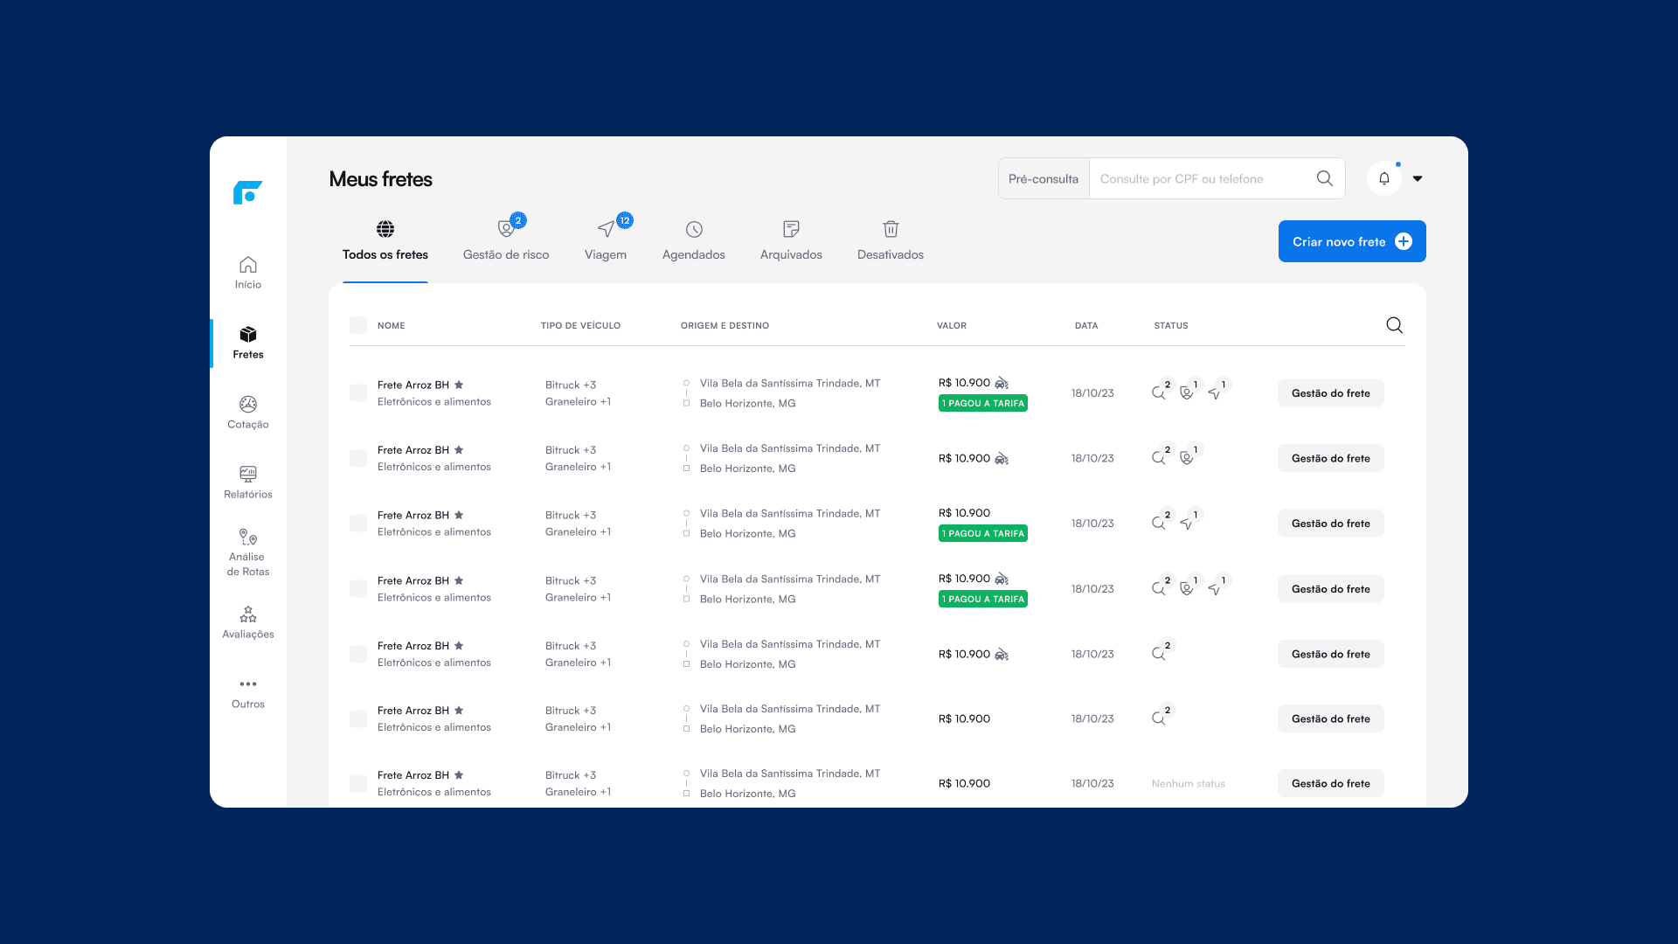The image size is (1678, 944).
Task: Open Relatórios in the sidebar
Action: click(248, 482)
